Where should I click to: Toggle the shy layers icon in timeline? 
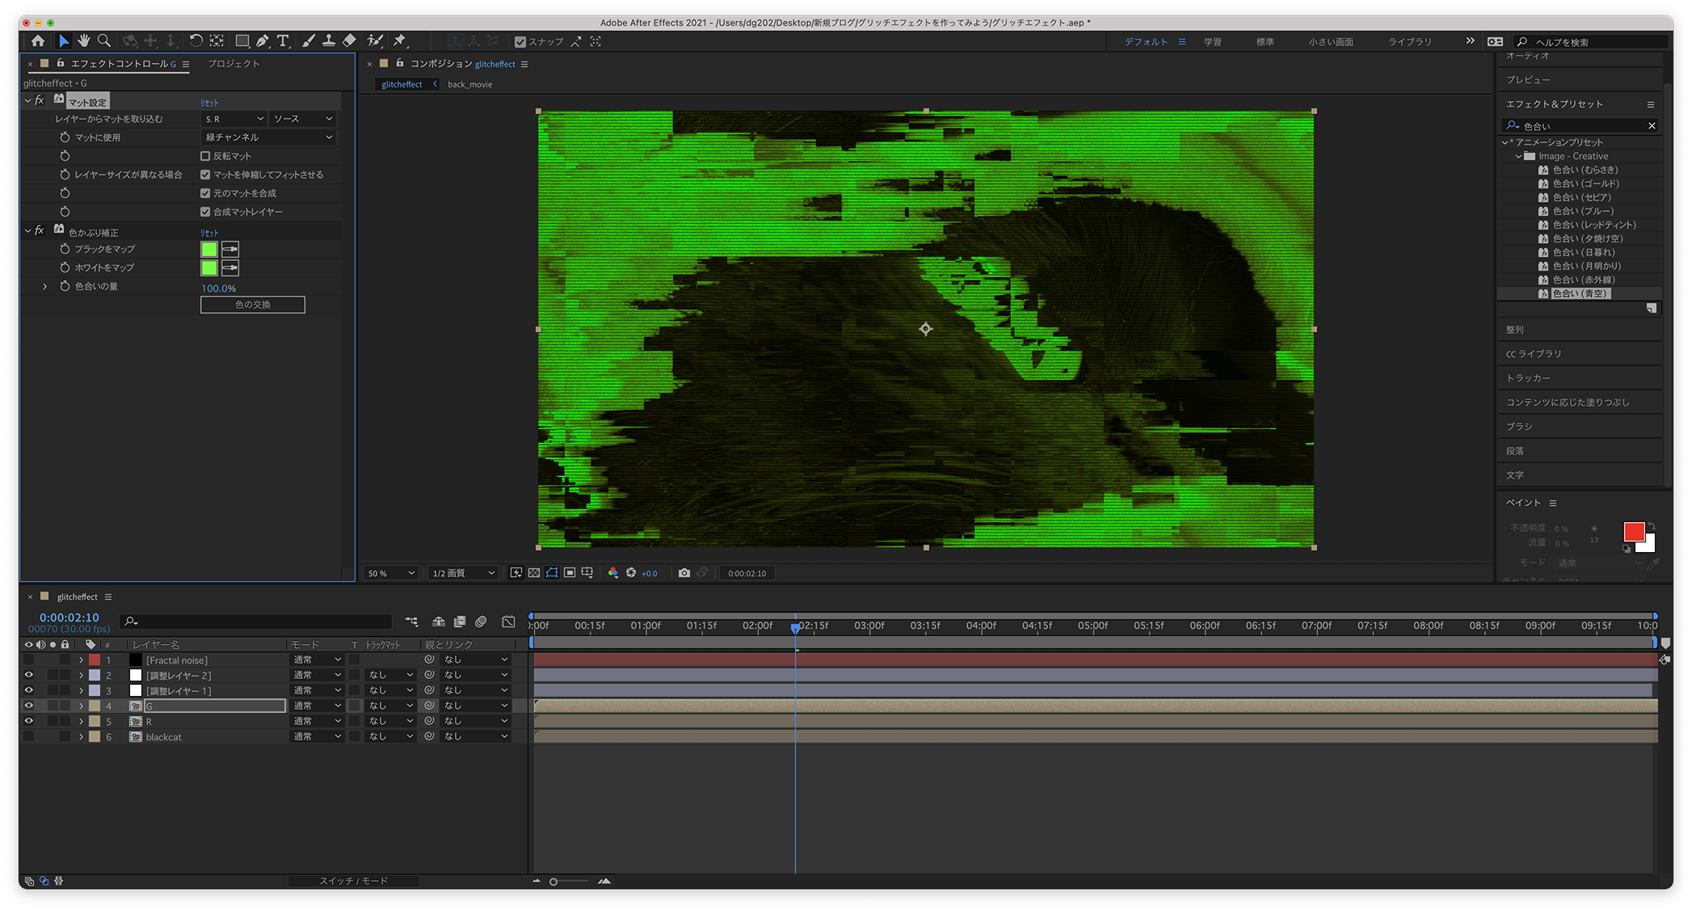pos(439,622)
